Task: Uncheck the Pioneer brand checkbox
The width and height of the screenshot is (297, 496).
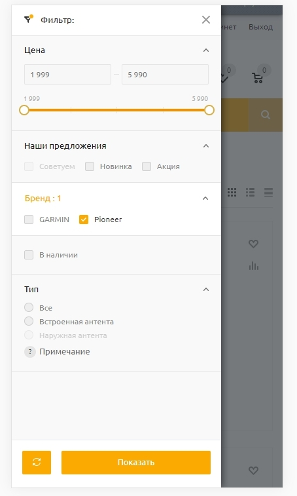Action: coord(84,219)
